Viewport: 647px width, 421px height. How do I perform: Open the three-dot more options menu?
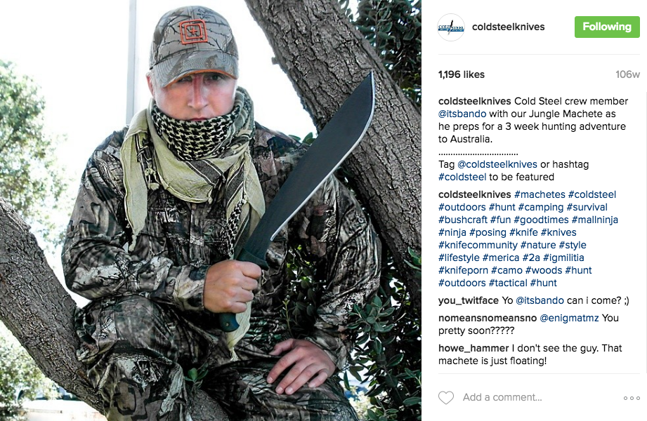(632, 398)
